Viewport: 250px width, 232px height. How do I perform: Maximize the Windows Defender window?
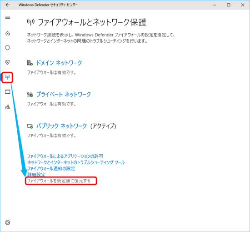(229, 5)
